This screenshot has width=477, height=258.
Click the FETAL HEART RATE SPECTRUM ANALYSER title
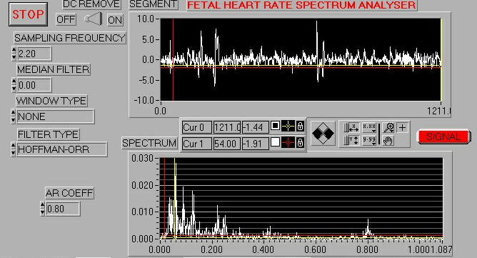coord(301,5)
